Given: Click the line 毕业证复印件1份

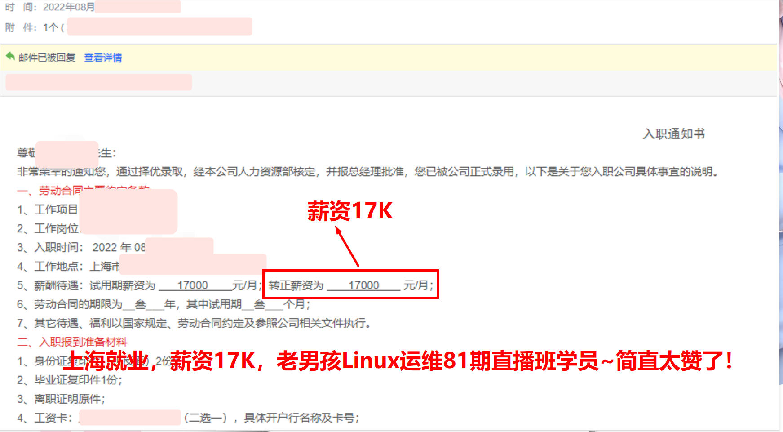Looking at the screenshot, I should (x=70, y=380).
